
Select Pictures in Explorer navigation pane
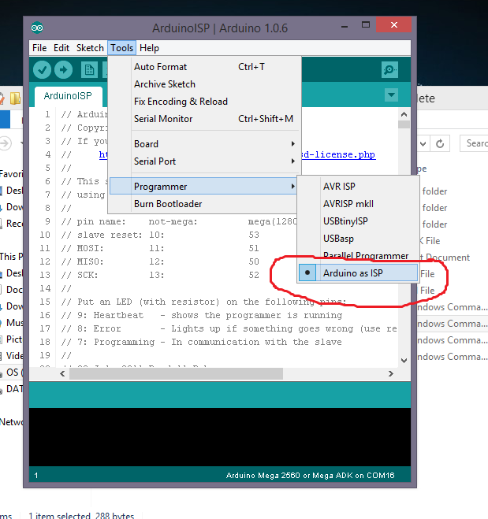coord(12,339)
